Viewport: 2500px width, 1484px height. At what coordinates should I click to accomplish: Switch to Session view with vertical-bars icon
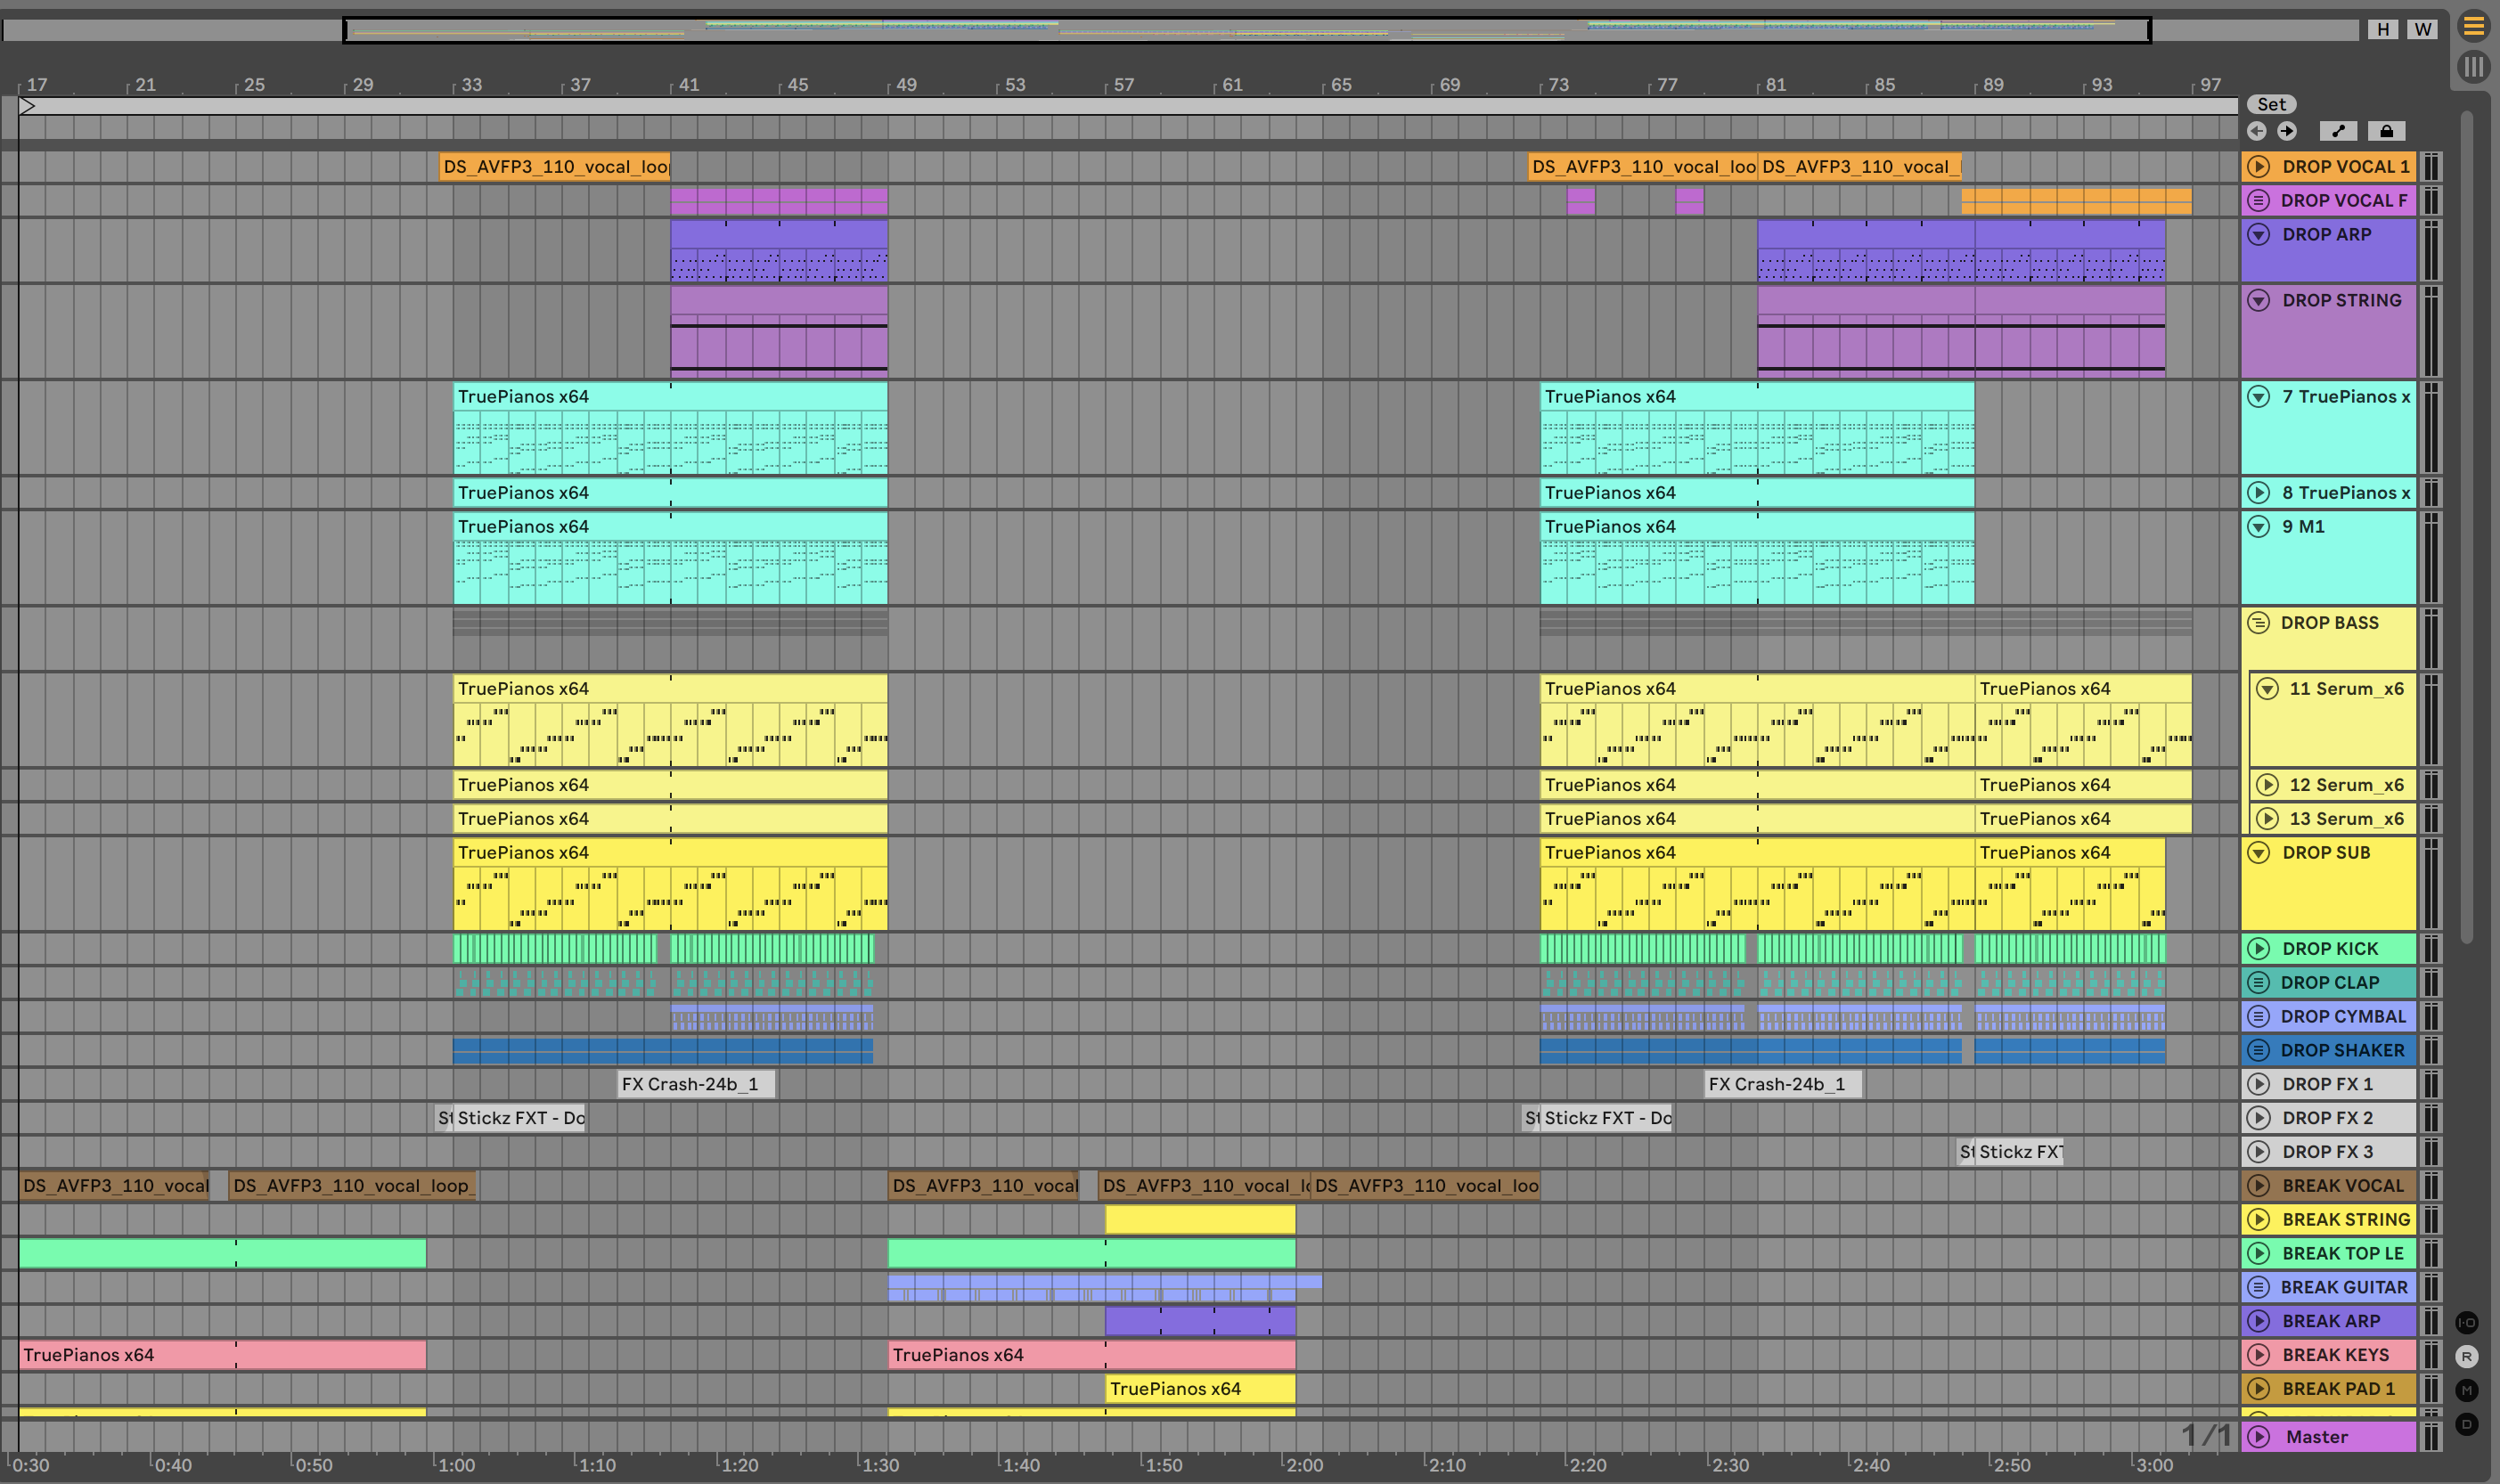pyautogui.click(x=2473, y=67)
